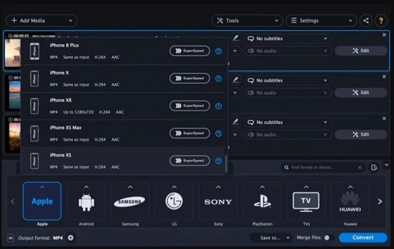The width and height of the screenshot is (394, 249).
Task: Open info icon for iPhone X
Action: coord(218,79)
